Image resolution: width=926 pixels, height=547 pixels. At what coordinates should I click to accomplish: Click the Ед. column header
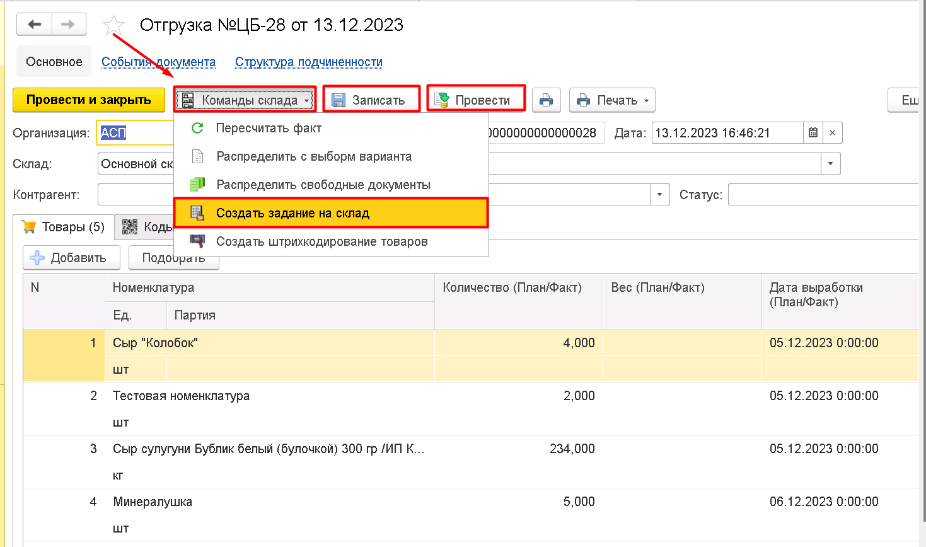click(x=136, y=315)
